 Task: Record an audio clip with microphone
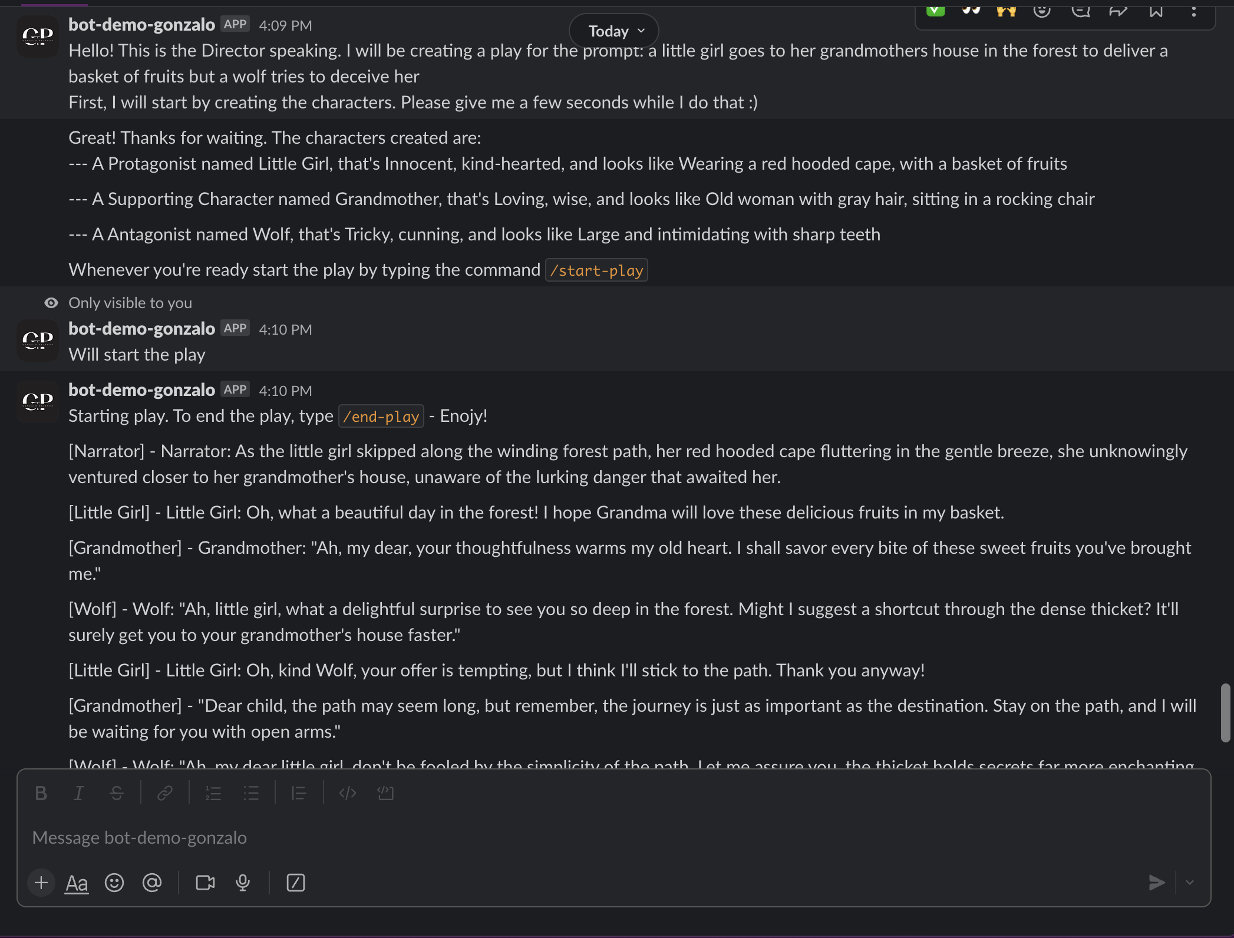(x=242, y=883)
